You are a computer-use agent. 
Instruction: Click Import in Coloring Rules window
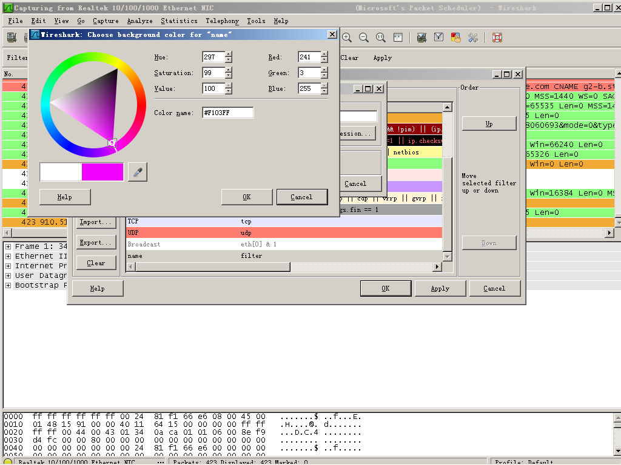click(x=96, y=222)
